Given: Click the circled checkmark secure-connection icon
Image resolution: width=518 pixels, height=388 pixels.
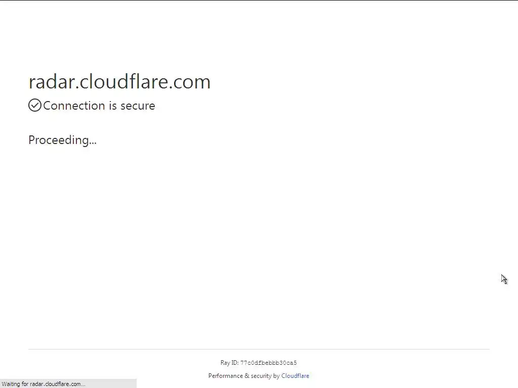Looking at the screenshot, I should pos(35,105).
